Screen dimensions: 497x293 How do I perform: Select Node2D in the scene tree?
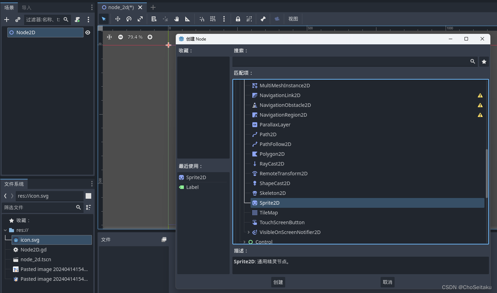pyautogui.click(x=45, y=32)
